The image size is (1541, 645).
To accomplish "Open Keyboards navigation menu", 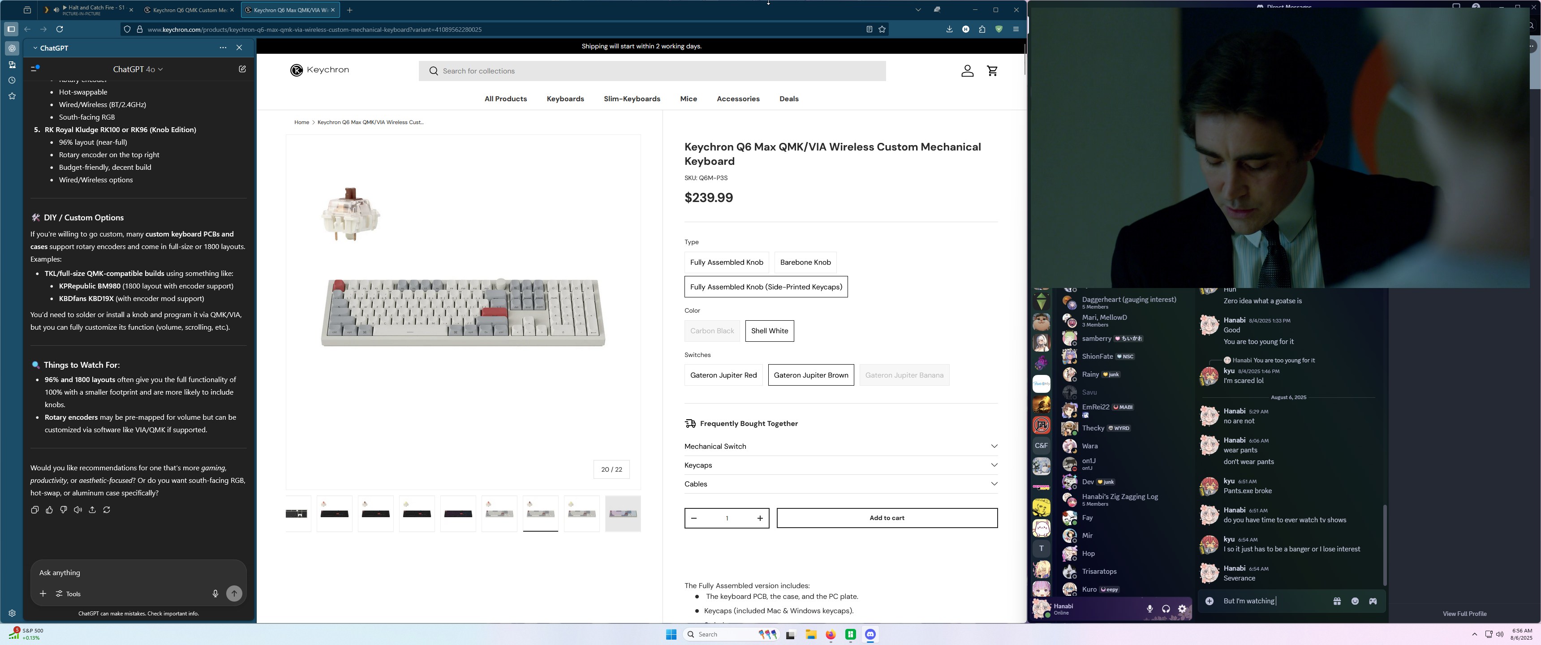I will [565, 99].
